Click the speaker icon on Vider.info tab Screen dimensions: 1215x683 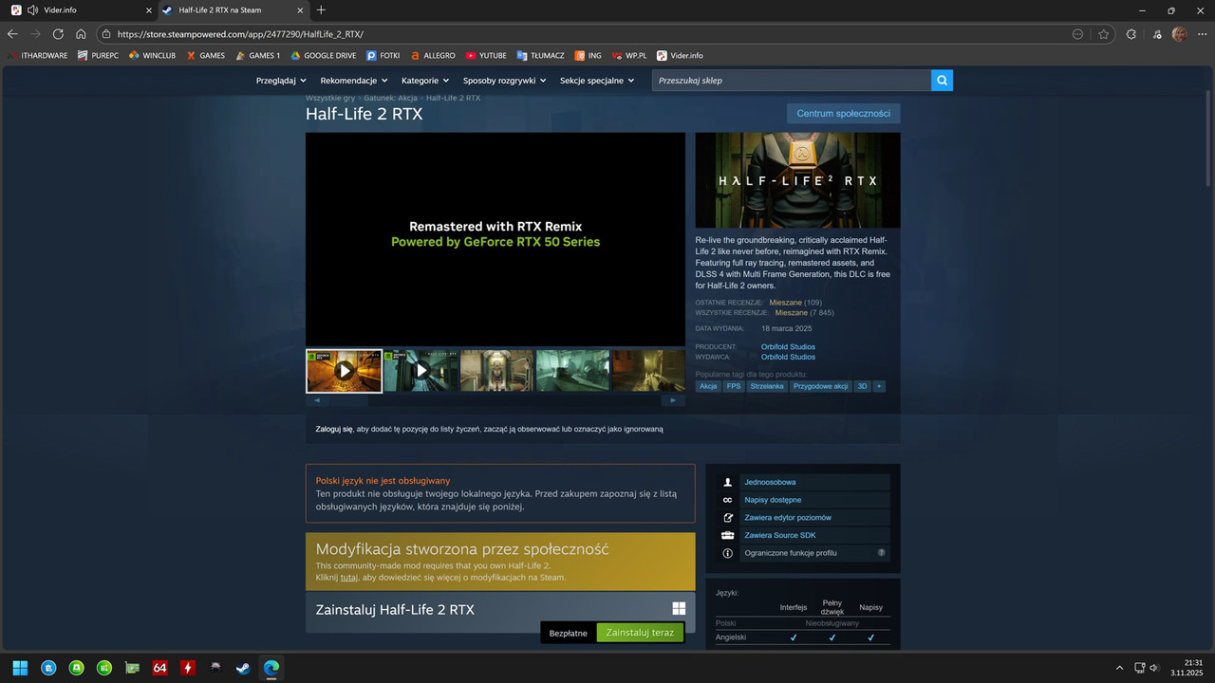33,9
